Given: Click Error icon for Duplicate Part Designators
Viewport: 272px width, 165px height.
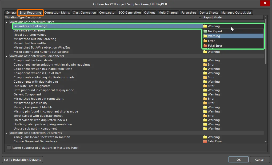Looking at the screenshot, I should (205, 86).
